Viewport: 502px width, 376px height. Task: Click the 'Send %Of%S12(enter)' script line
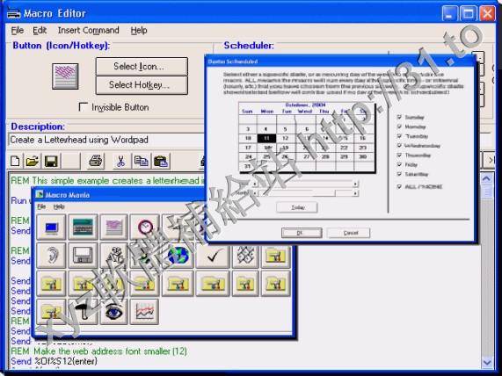coord(54,361)
